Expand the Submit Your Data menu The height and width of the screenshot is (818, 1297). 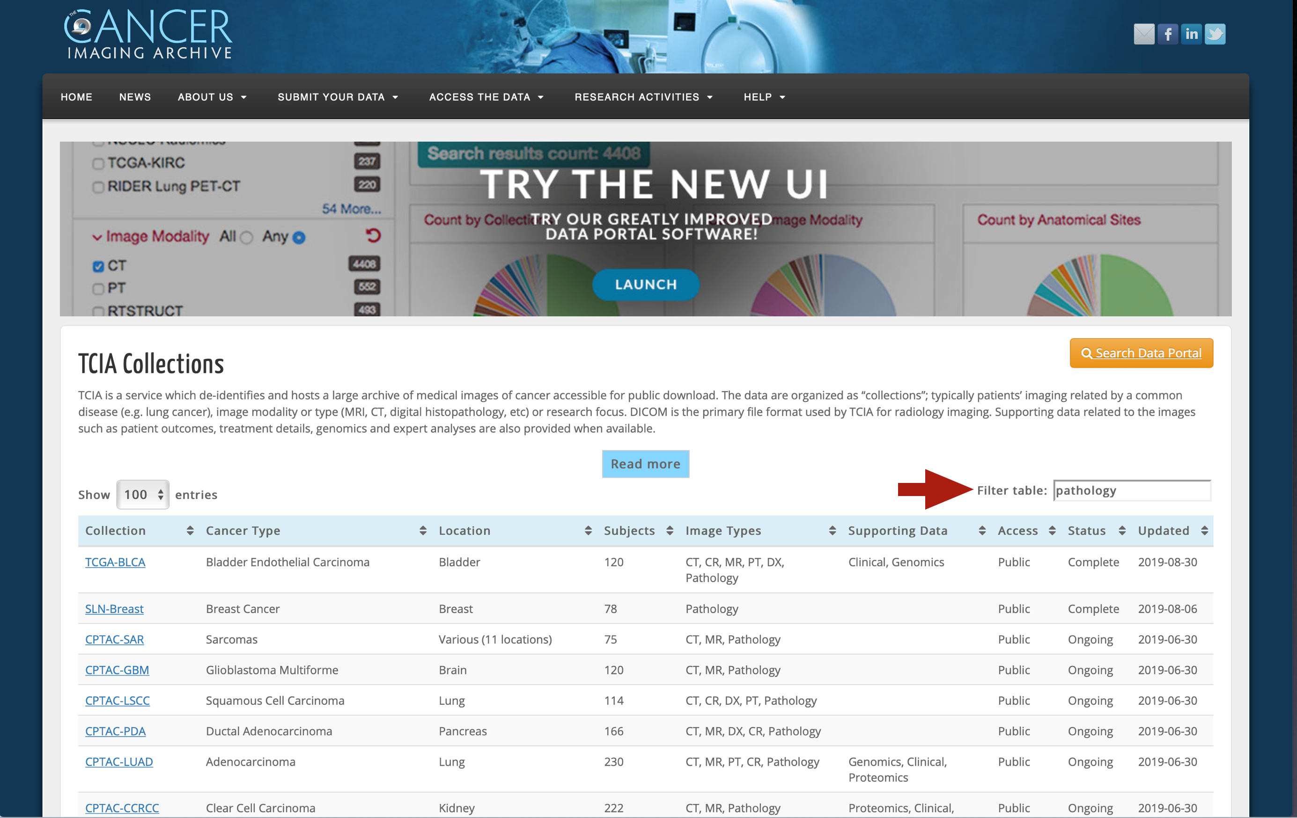click(338, 97)
